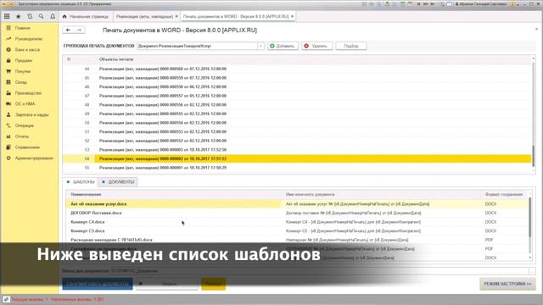Select row 49 Реализация 0000-000555
This screenshot has width=543, height=305.
(x=297, y=114)
